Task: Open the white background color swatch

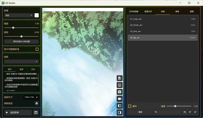Action: coord(37,15)
